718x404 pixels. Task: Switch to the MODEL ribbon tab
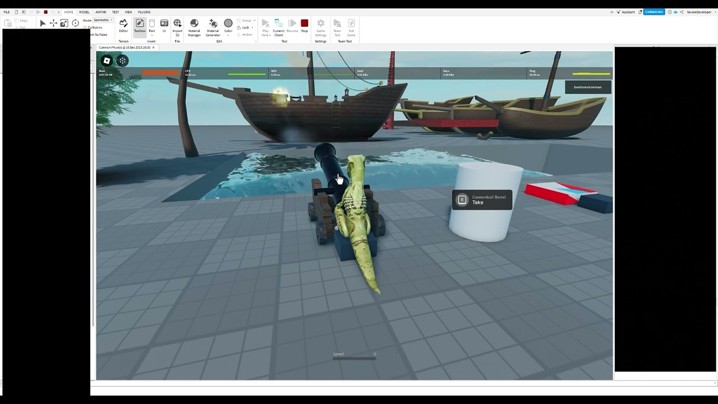pos(84,12)
